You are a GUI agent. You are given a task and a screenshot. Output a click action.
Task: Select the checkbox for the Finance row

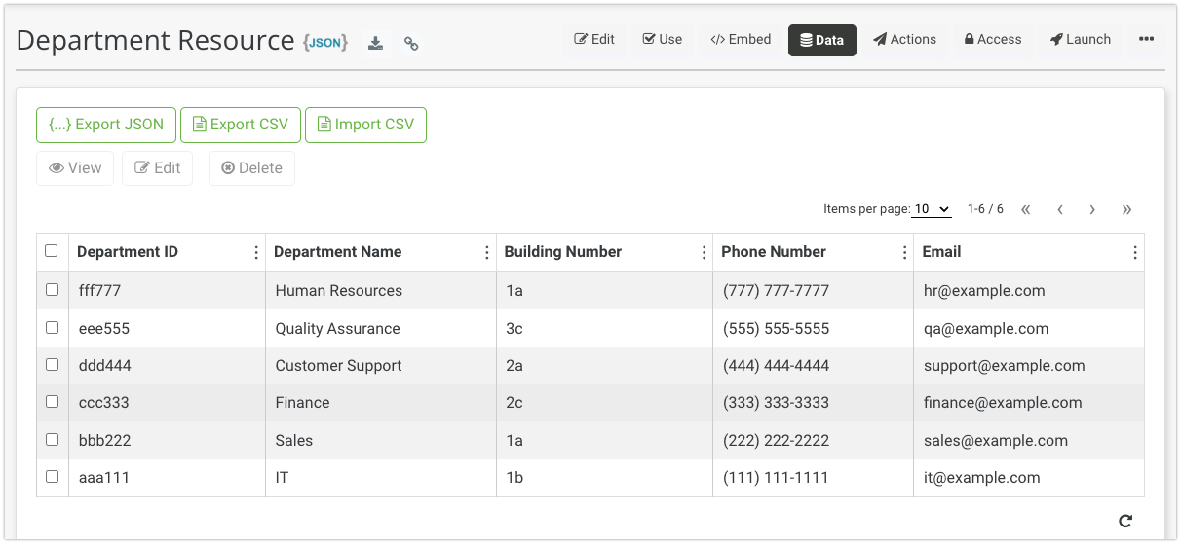(x=52, y=402)
